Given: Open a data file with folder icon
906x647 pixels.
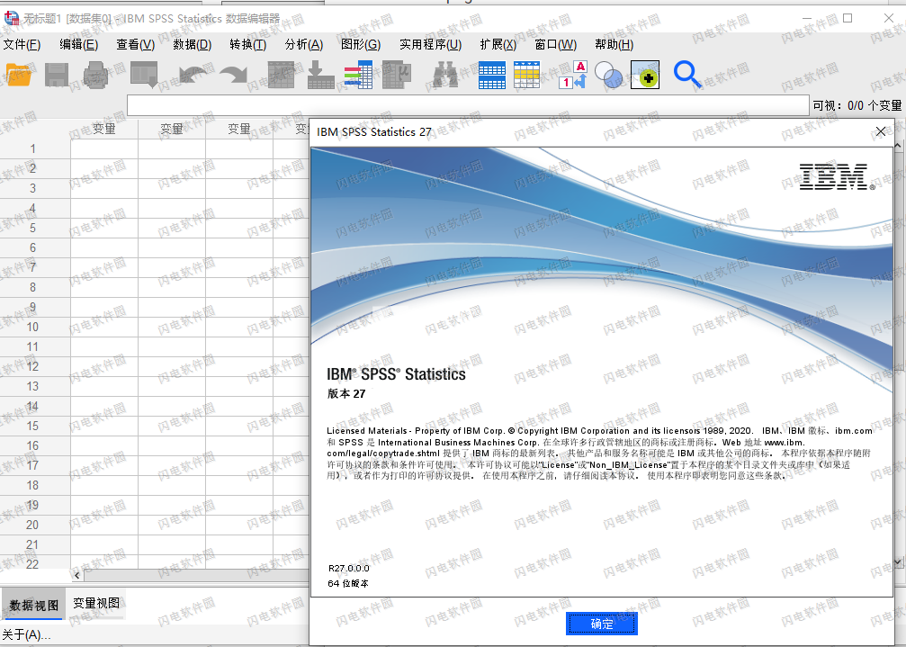Looking at the screenshot, I should pyautogui.click(x=19, y=75).
